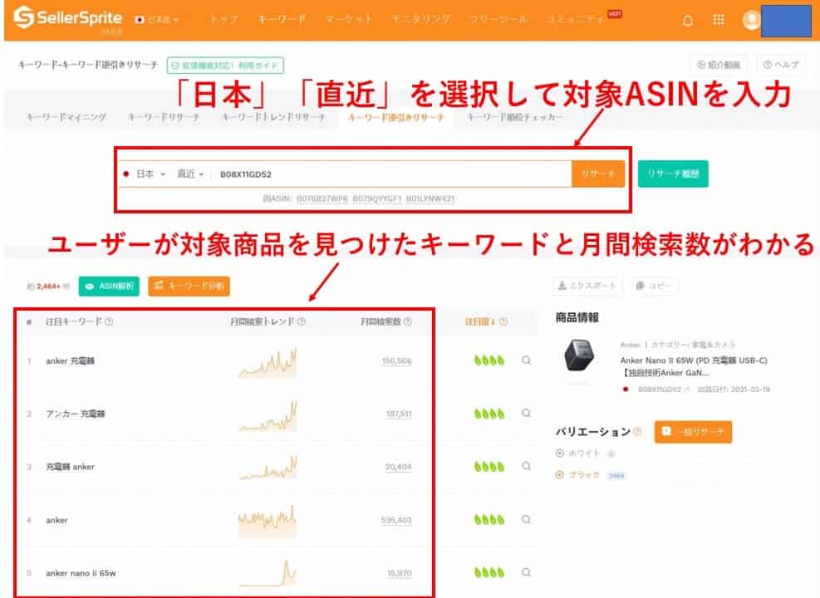The width and height of the screenshot is (820, 598).
Task: Open リサーチ履歴 history
Action: [673, 174]
